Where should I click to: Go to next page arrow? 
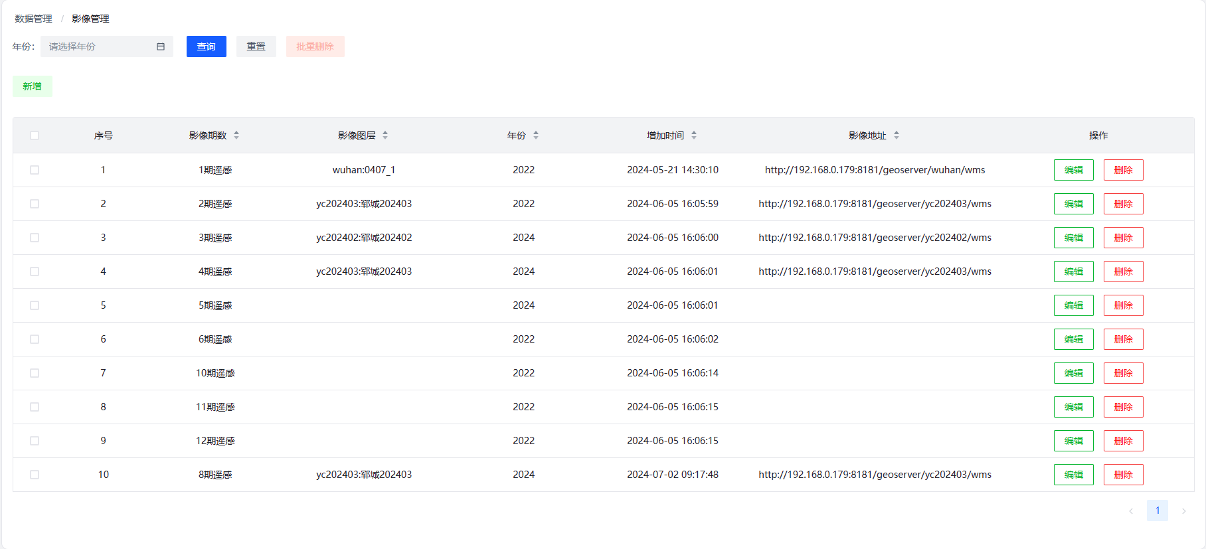1183,511
